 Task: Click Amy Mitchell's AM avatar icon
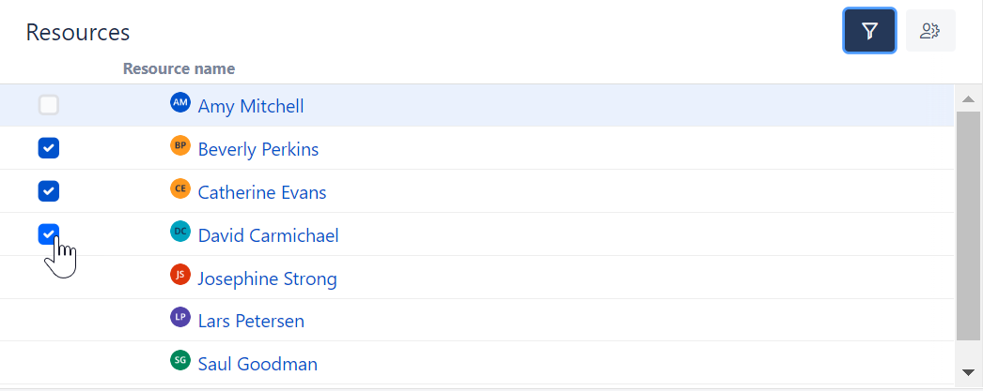pyautogui.click(x=180, y=102)
